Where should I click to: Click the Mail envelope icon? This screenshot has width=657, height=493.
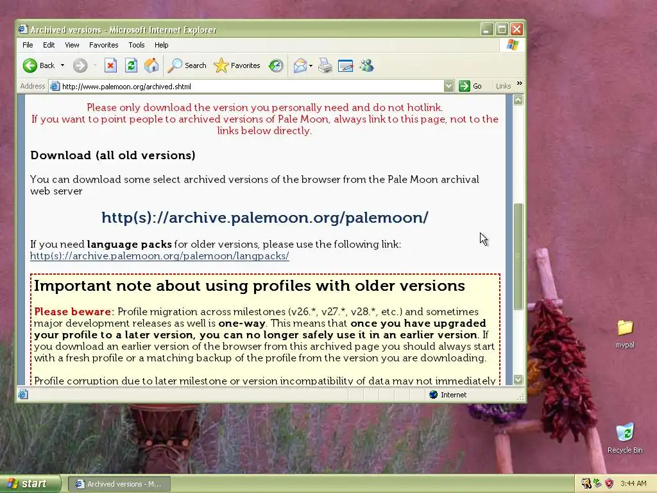coord(300,65)
